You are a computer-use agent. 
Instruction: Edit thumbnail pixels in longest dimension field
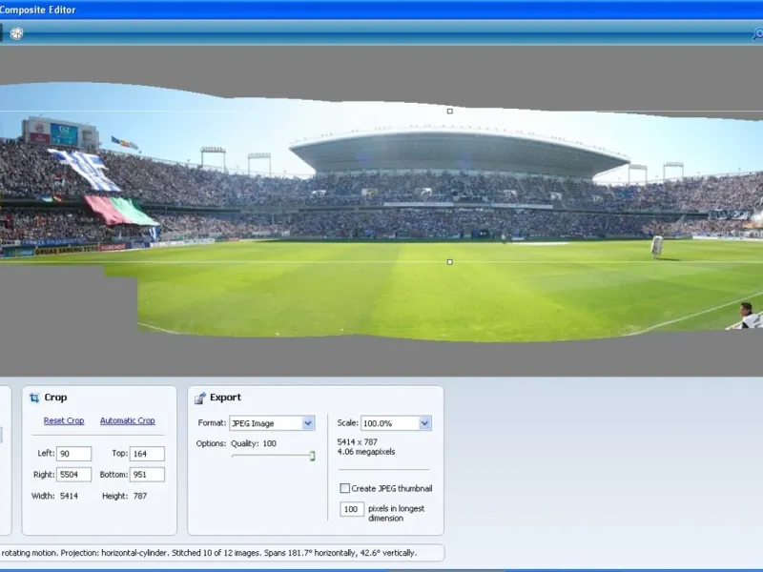point(352,509)
